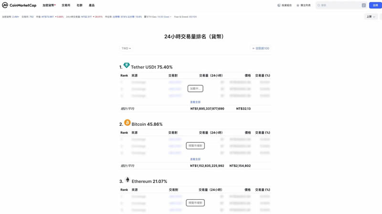This screenshot has width=382, height=214.
Task: Open the 交易所 menu
Action: pos(66,5)
